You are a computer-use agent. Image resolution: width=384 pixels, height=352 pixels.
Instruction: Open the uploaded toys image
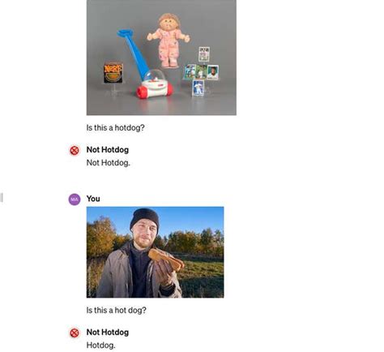tap(161, 58)
